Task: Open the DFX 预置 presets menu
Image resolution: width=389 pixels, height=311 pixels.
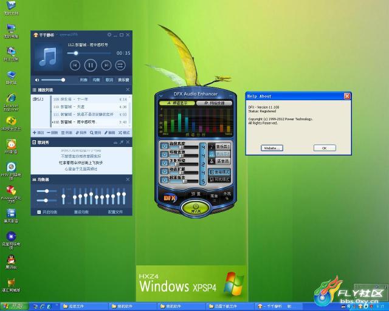Action: (196, 194)
